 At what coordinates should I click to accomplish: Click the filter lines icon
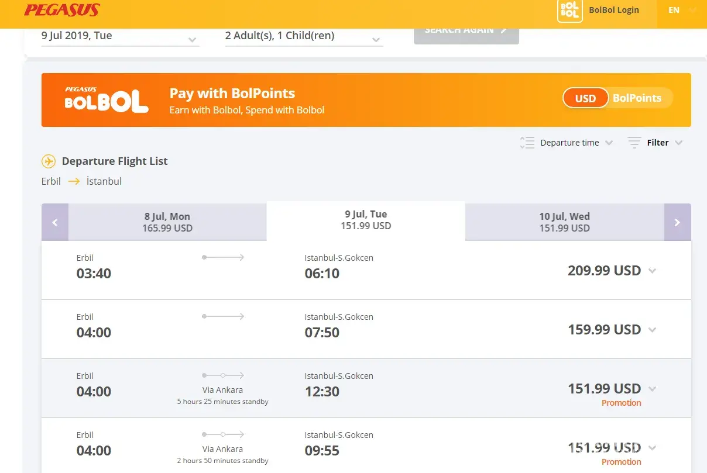634,143
